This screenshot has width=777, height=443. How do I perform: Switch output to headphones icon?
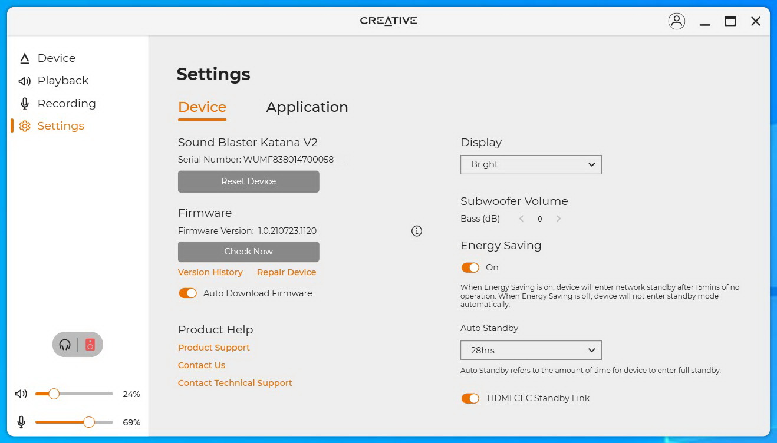65,345
